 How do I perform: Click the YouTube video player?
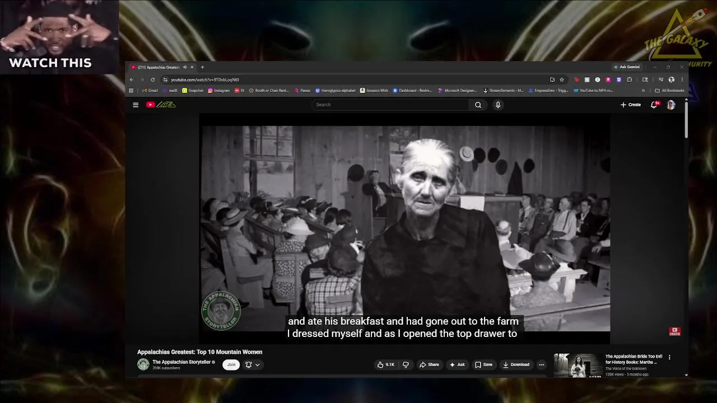405,228
